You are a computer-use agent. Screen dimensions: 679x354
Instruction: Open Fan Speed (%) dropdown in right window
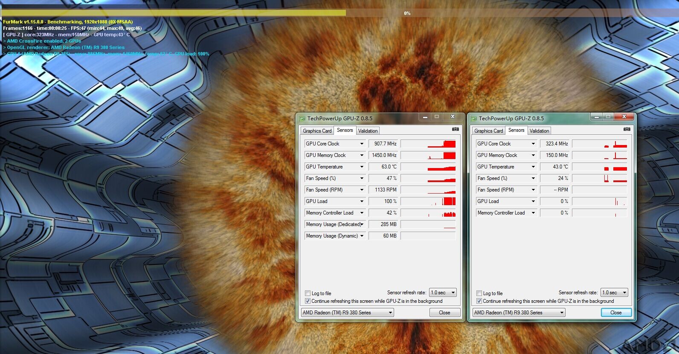click(533, 178)
